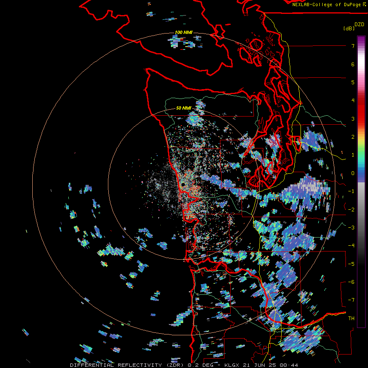This screenshot has height=368, width=368.
Task: Select the 0 tick label on scale
Action: [353, 173]
